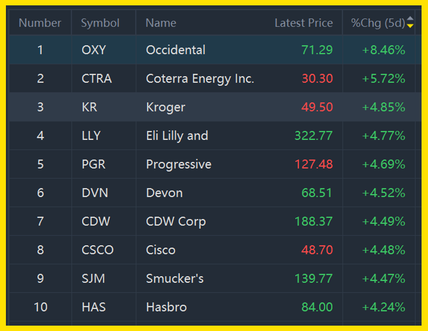Click the +5.72% change value
Screen dimensions: 428x331
click(x=383, y=78)
